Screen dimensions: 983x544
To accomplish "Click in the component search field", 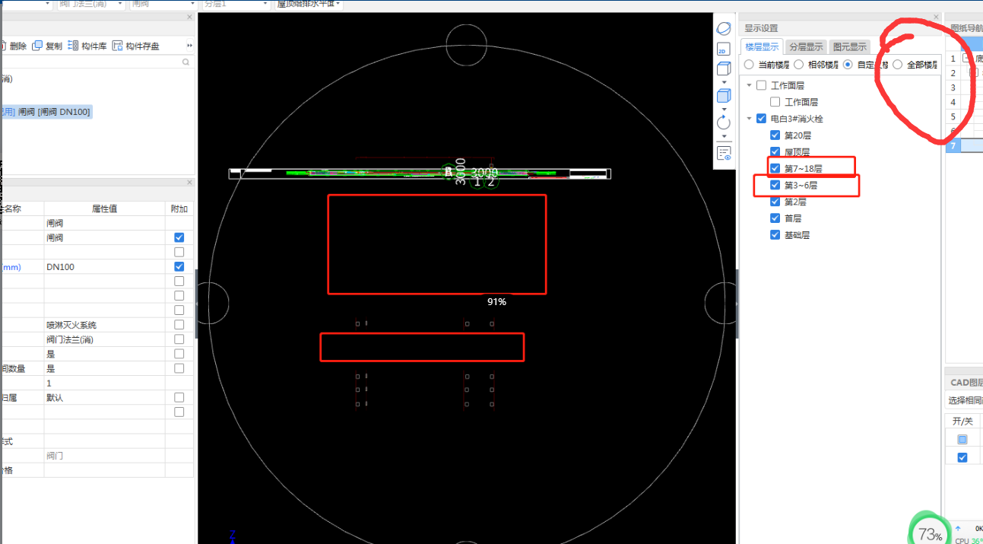I will (91, 63).
